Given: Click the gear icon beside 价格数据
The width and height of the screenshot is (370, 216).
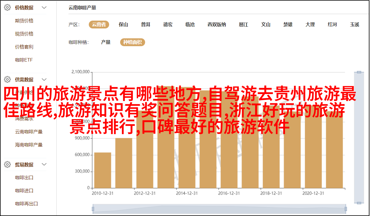Looking at the screenshot, I should pyautogui.click(x=7, y=8).
